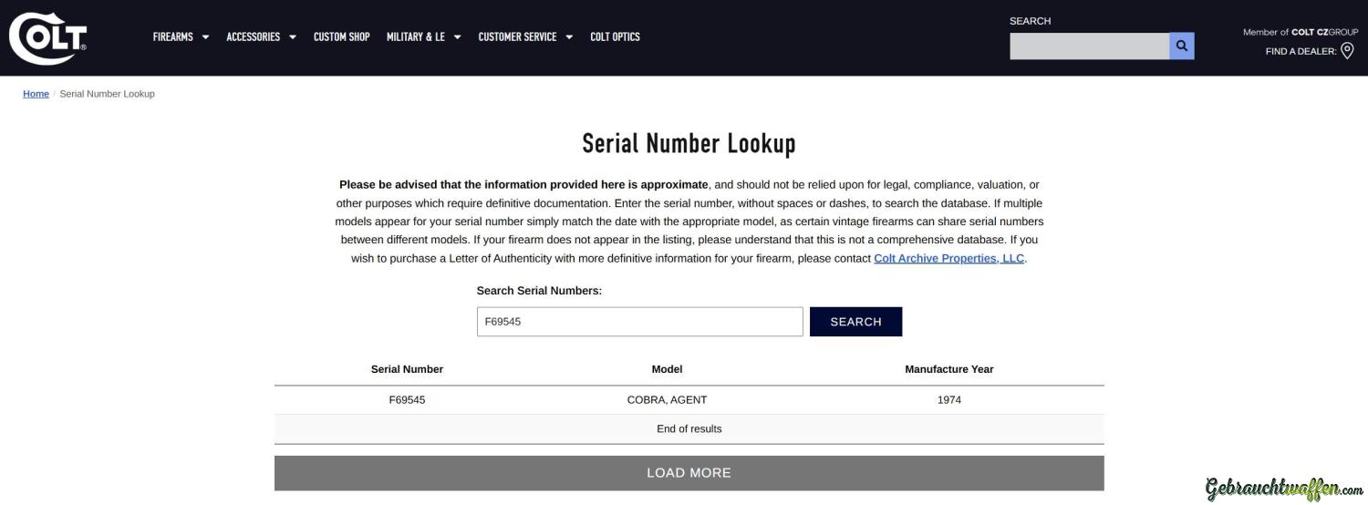Open the Custom Shop menu item
The height and width of the screenshot is (505, 1368).
[x=341, y=37]
